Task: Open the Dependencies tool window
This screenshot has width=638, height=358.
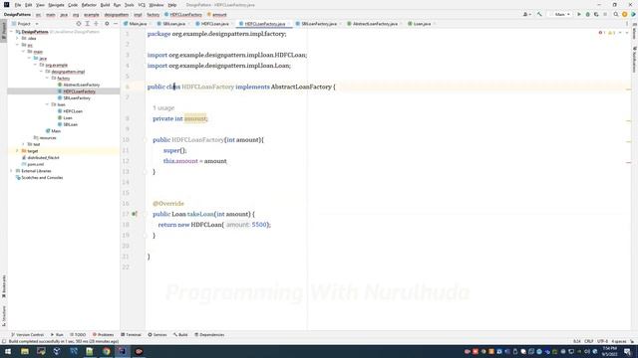Action: 209,335
